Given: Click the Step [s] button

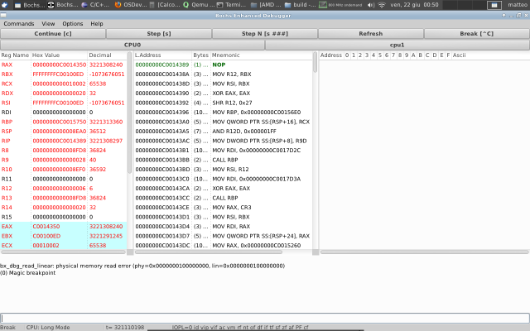Looking at the screenshot, I should coord(159,34).
